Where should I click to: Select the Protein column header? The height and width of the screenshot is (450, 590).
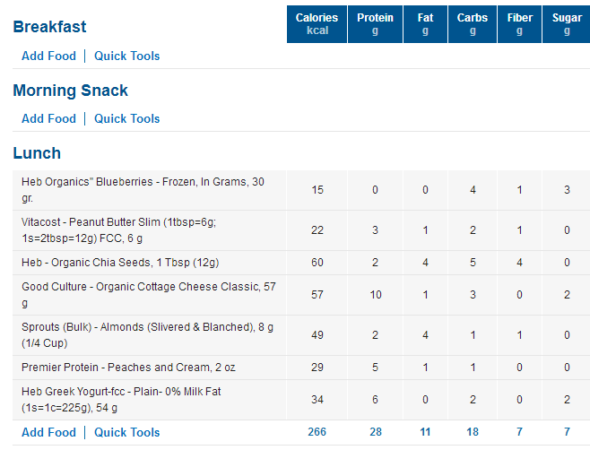click(375, 24)
